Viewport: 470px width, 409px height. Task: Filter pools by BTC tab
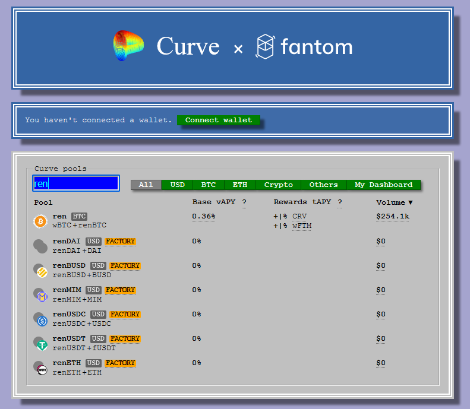click(209, 185)
